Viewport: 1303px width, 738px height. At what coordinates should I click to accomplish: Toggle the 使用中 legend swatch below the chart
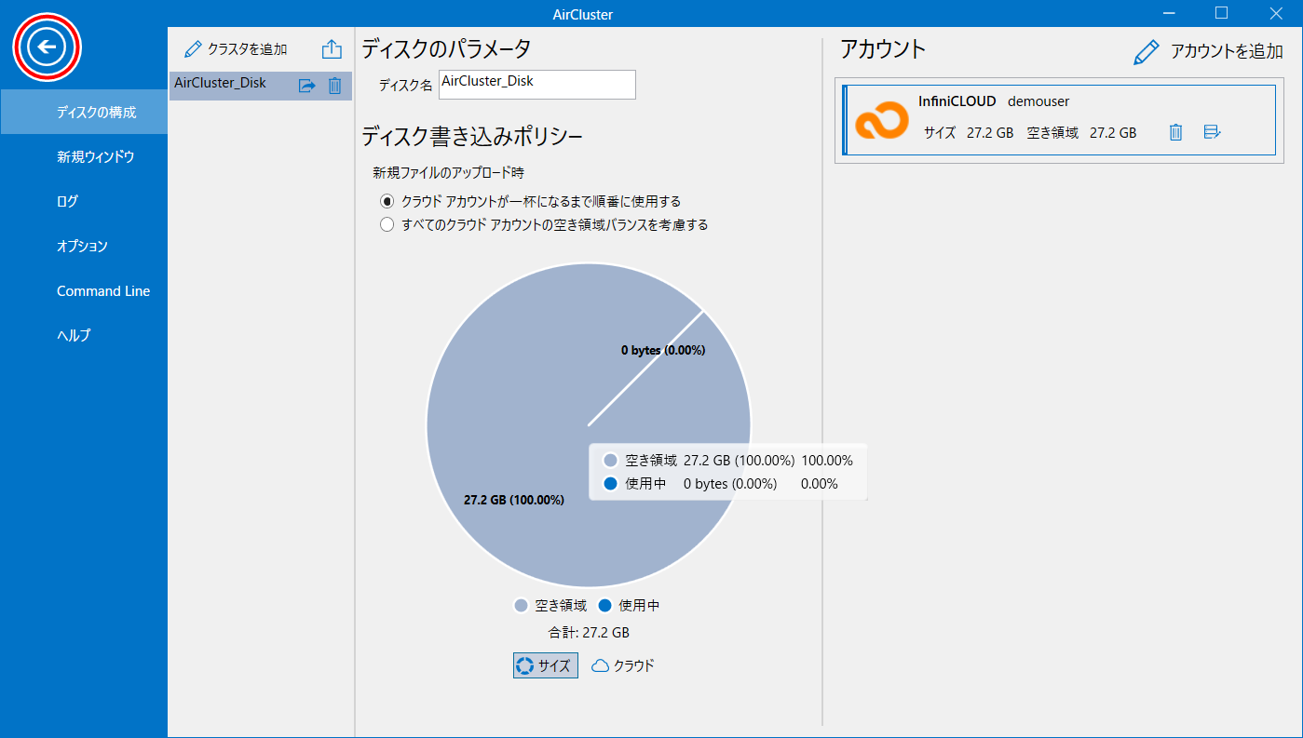point(605,606)
